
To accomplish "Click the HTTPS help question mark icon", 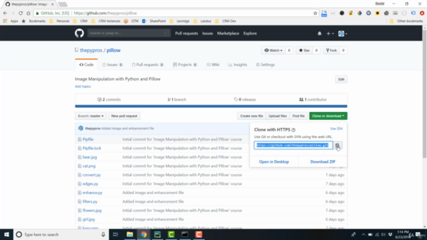I will (x=294, y=130).
